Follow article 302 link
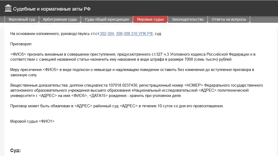Screen dimensions: 278x156 click(x=103, y=34)
